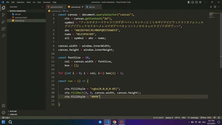Switch to the usmonov.html tab
The image size is (222, 125).
tap(56, 7)
